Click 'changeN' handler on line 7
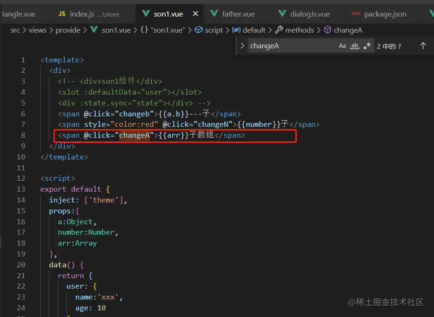434x317 pixels. pos(213,124)
